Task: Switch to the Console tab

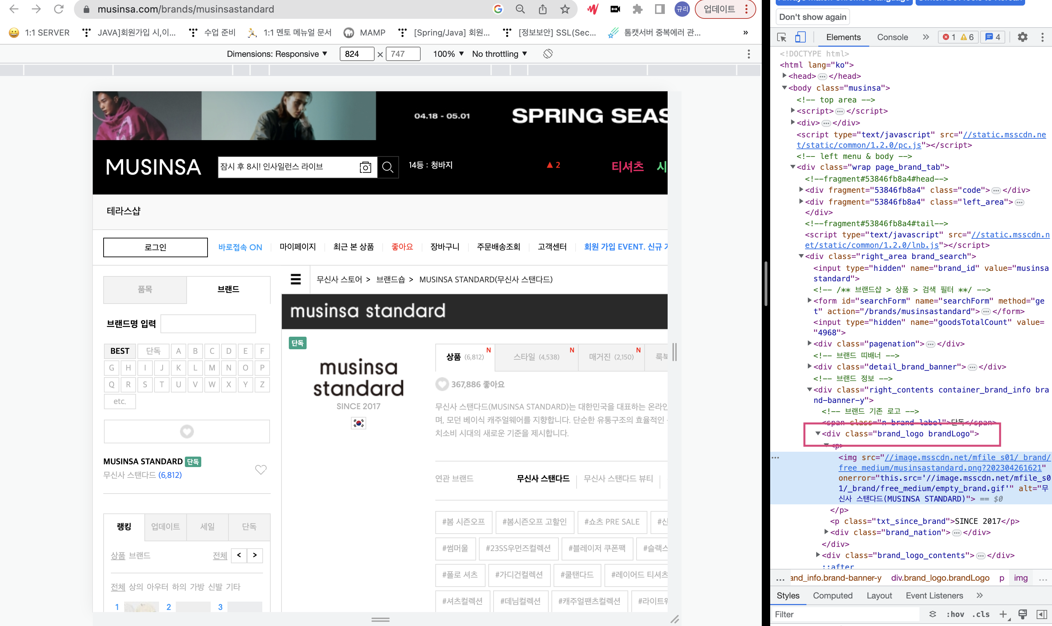Action: click(892, 37)
